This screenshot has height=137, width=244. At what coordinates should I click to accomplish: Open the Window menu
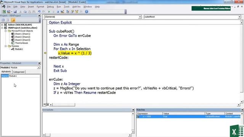(88, 7)
